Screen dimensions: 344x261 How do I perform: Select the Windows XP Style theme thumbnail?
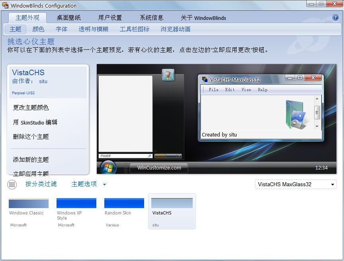point(76,212)
